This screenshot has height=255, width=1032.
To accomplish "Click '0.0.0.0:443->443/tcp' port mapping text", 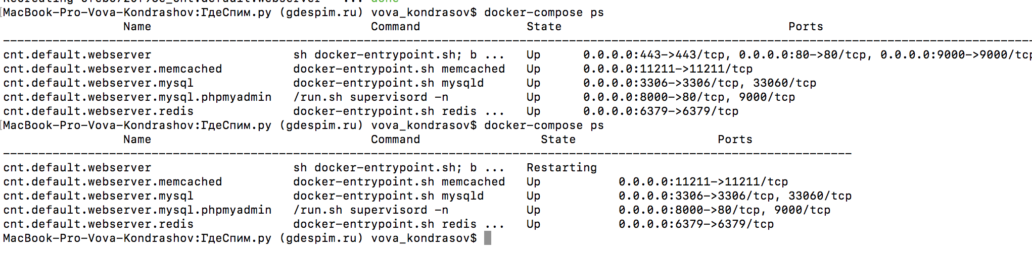I will pyautogui.click(x=653, y=54).
